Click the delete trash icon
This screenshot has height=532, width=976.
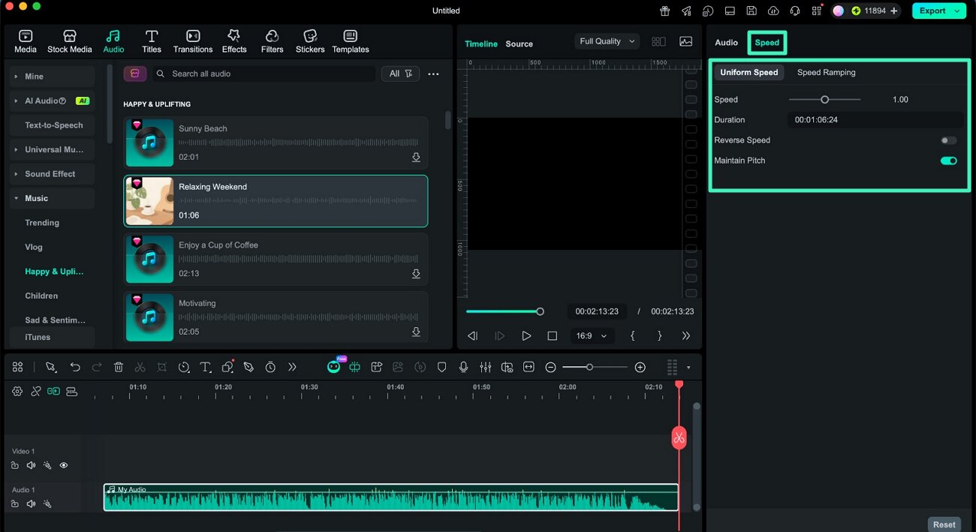click(119, 367)
